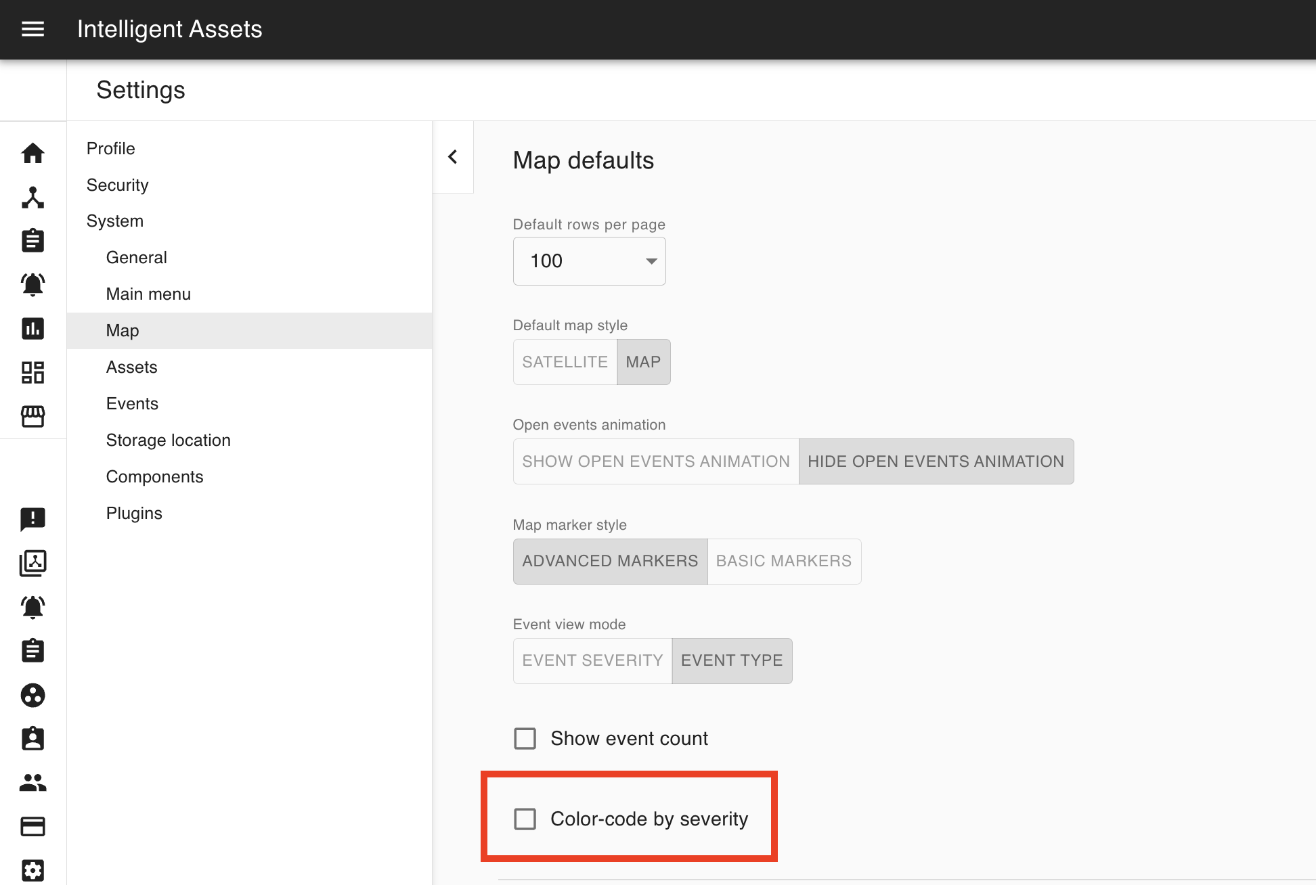The height and width of the screenshot is (885, 1316).
Task: Click Show Open Events Animation button
Action: (655, 461)
